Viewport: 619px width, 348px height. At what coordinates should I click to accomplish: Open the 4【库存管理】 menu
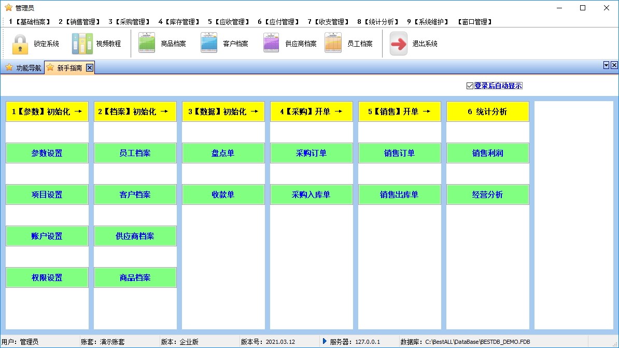(178, 22)
